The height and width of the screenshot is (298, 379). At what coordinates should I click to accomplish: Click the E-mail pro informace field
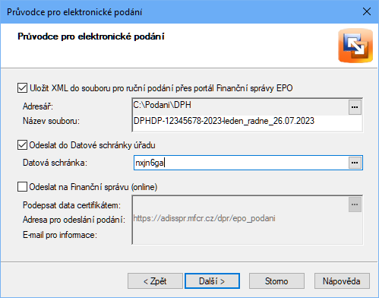[x=248, y=236]
